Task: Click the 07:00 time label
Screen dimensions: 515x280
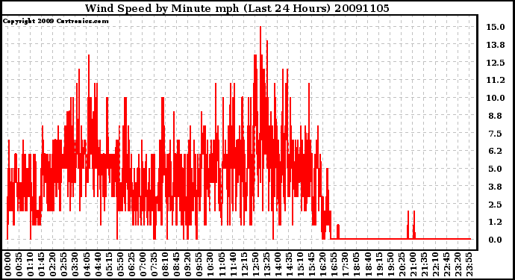Action: coord(143,264)
